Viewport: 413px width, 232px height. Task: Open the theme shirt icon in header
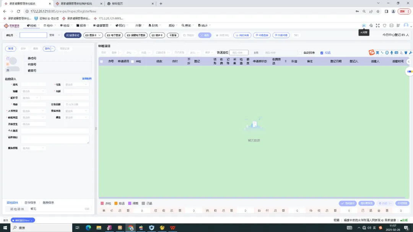(384, 26)
